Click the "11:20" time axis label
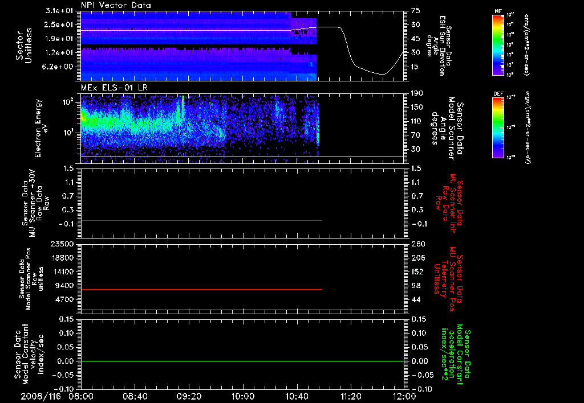Screen dimensions: 584x403 tap(351, 396)
